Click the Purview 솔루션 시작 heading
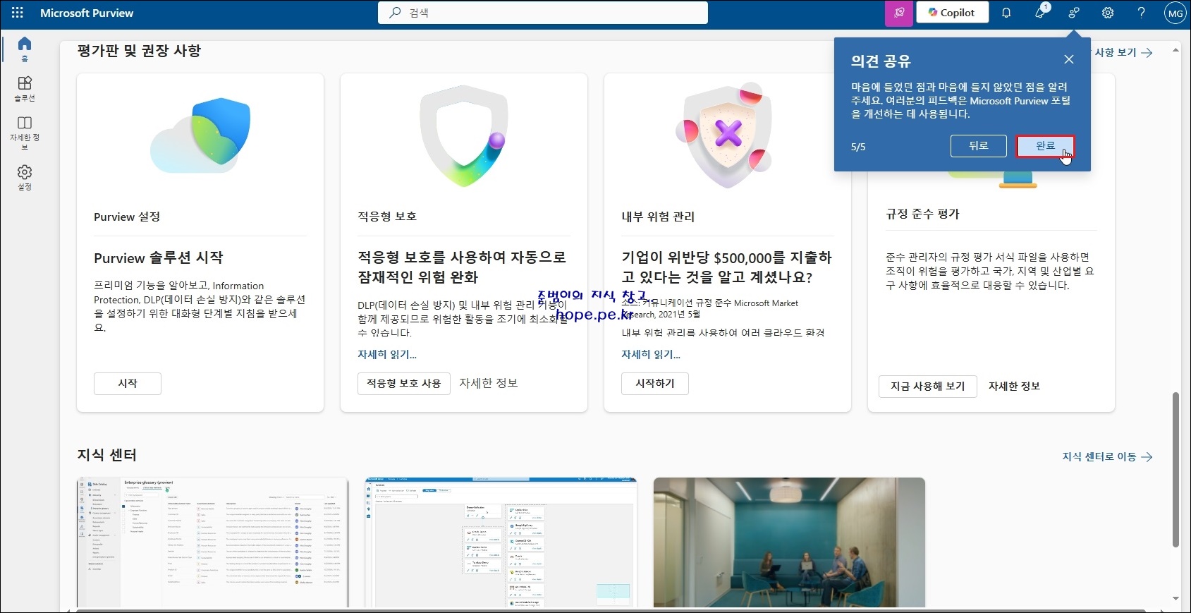 159,257
